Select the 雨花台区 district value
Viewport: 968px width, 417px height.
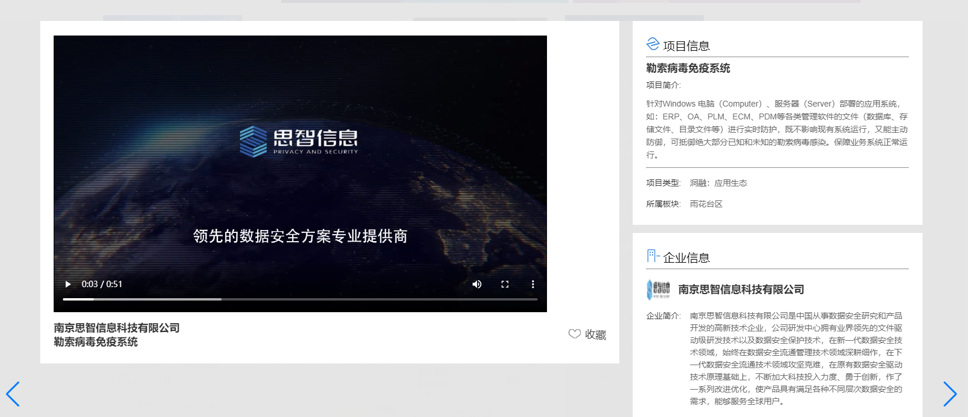pos(706,204)
